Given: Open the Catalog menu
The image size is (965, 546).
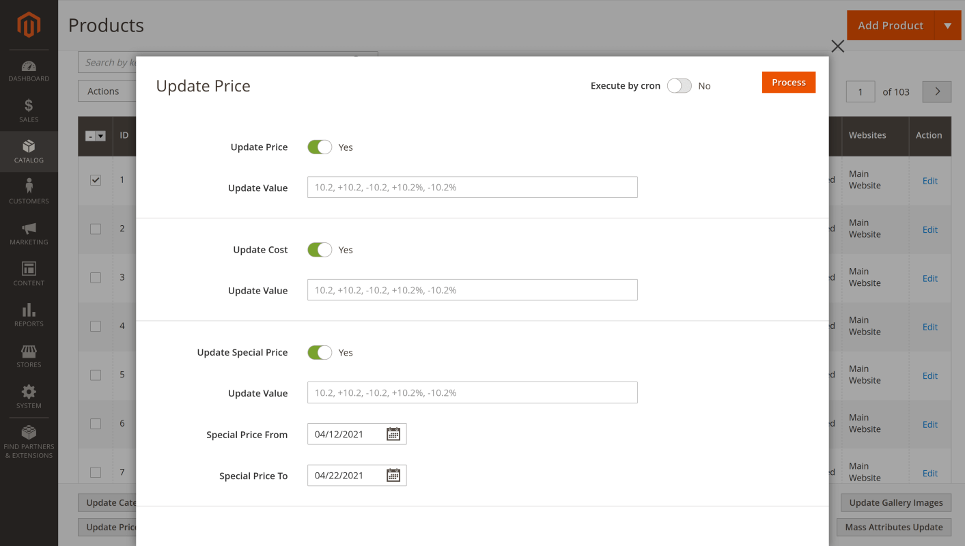Looking at the screenshot, I should (x=28, y=152).
